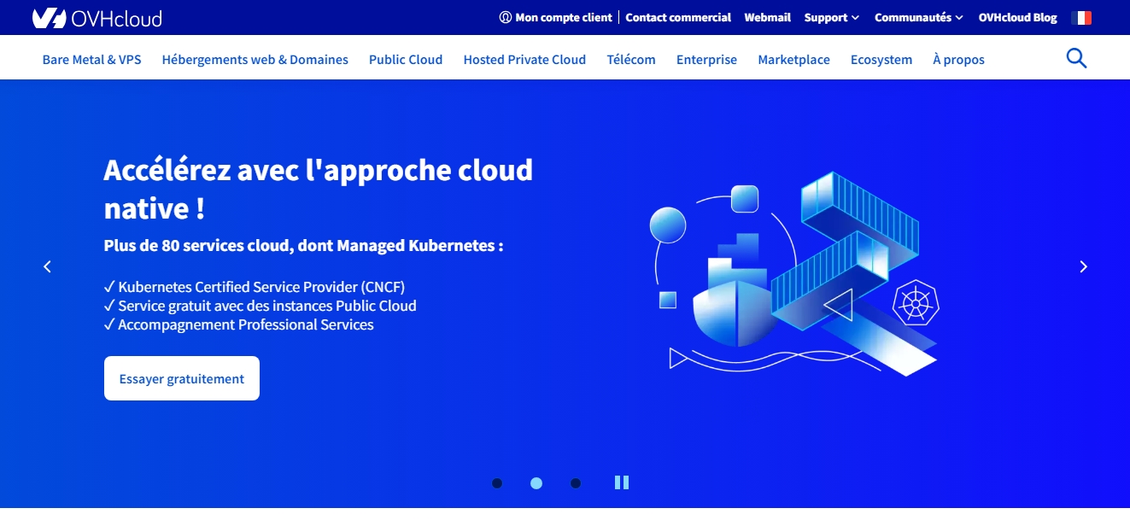Open the search magnifier icon
The height and width of the screenshot is (520, 1130).
click(x=1076, y=58)
